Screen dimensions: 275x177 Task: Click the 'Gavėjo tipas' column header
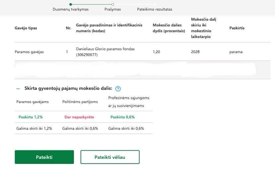(26, 28)
